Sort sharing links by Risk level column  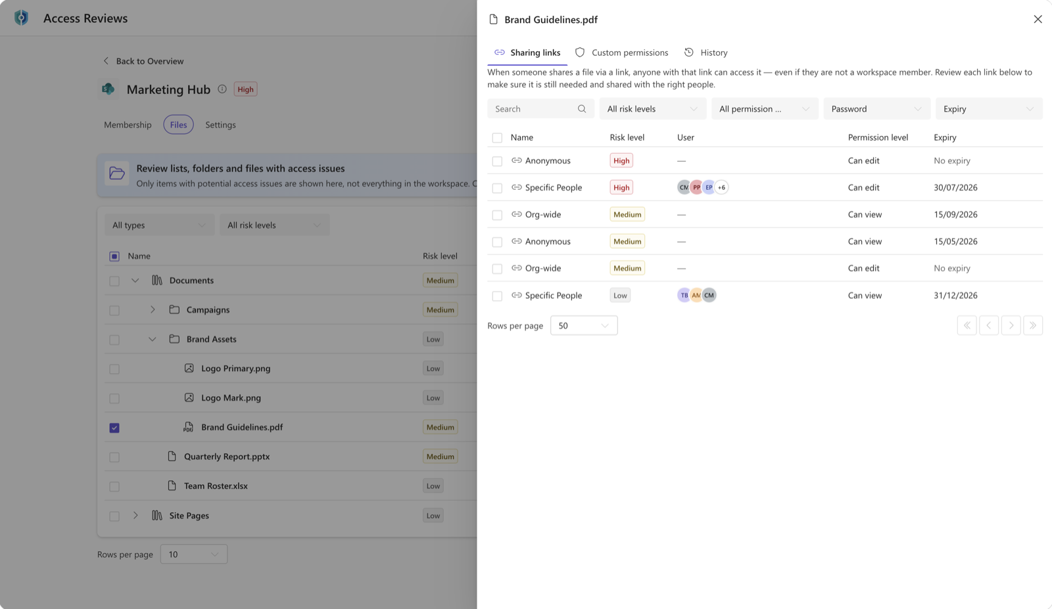point(627,137)
